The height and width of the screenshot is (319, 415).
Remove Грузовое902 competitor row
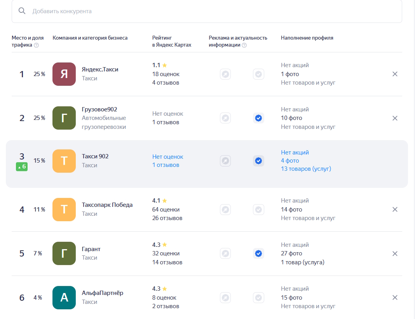[395, 118]
